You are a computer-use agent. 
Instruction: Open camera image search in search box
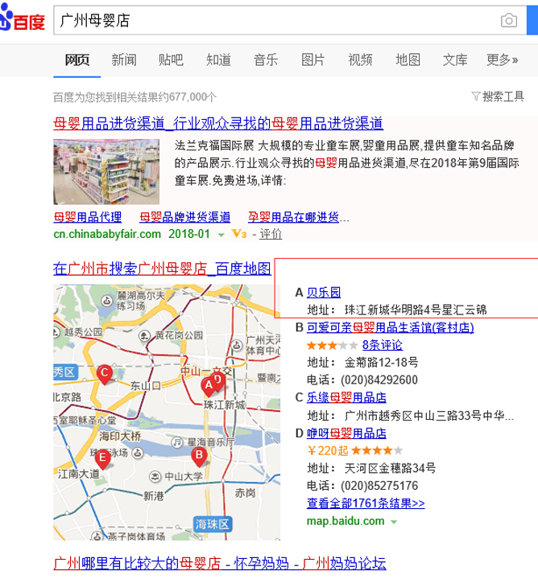(508, 21)
